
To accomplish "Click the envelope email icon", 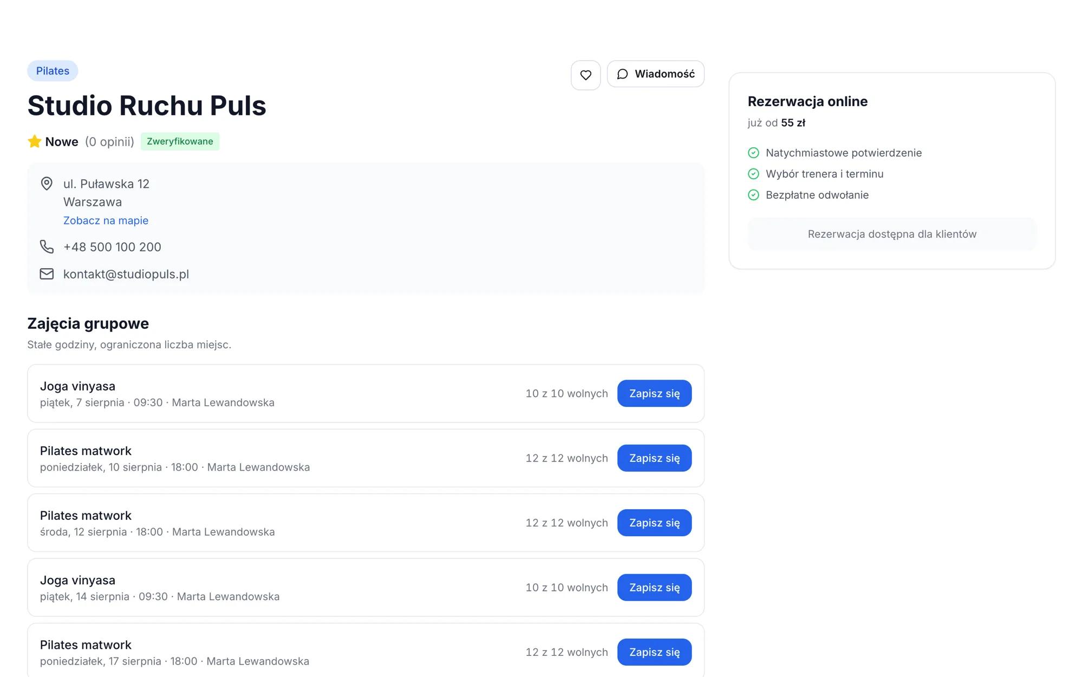I will tap(47, 274).
